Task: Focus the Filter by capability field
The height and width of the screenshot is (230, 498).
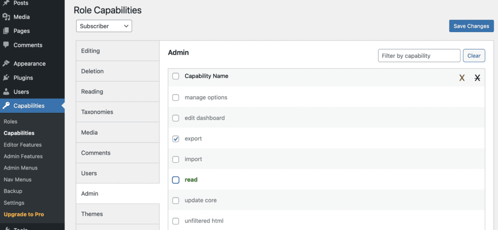Action: click(419, 55)
